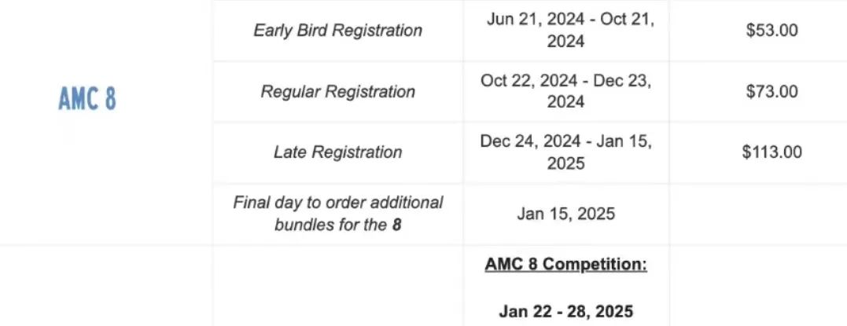Select the Regular Registration label
847x326 pixels.
pyautogui.click(x=337, y=91)
